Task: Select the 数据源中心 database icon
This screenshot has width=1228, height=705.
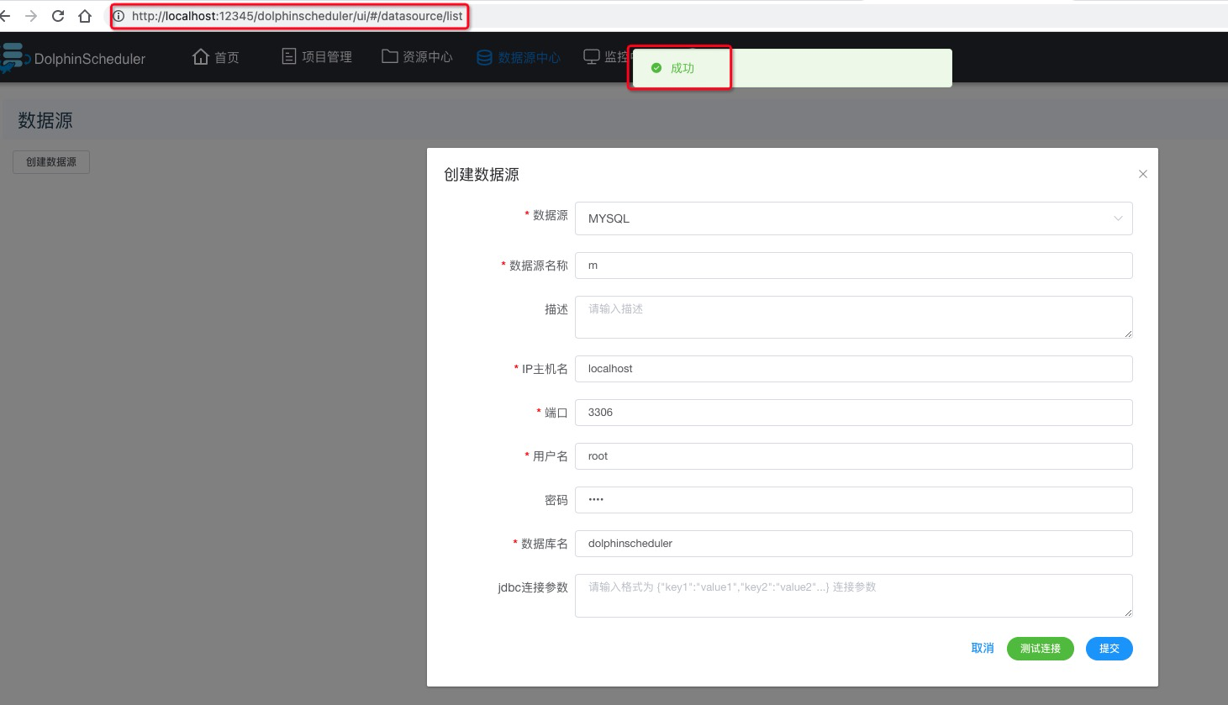Action: tap(484, 57)
